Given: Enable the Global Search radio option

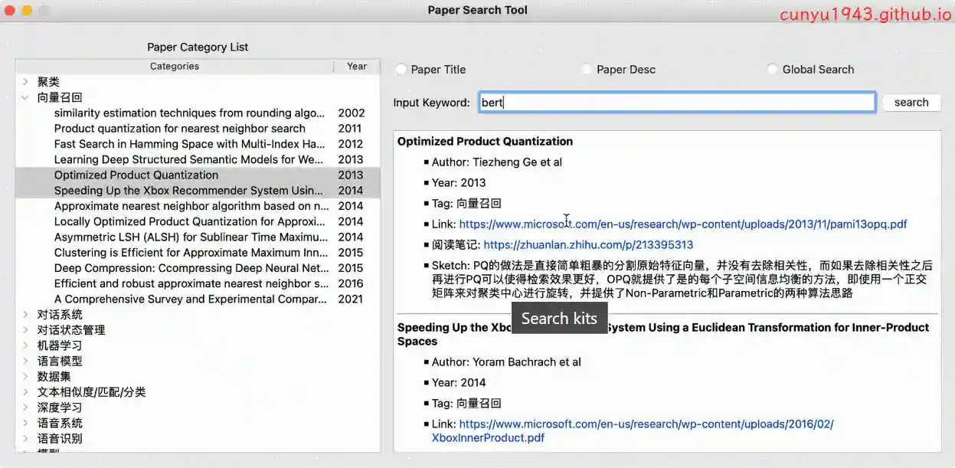Looking at the screenshot, I should tap(772, 70).
